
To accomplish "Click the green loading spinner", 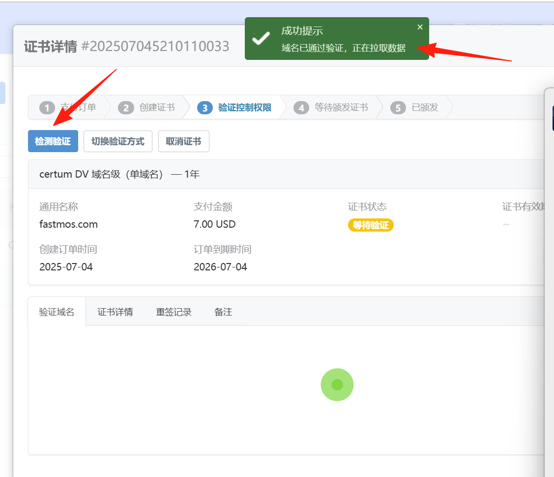I will point(337,385).
